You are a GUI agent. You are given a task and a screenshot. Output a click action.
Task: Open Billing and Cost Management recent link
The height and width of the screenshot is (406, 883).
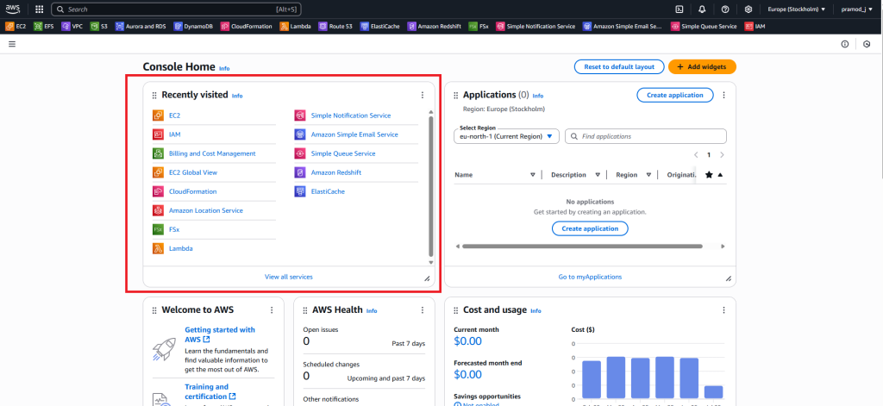(x=212, y=153)
